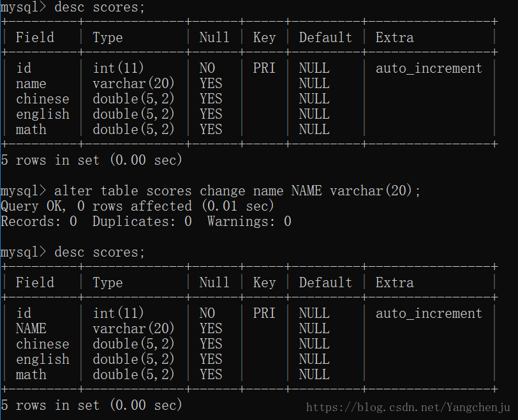This screenshot has height=420, width=518.
Task: Click "Duplicates: 0" in the query result
Action: [x=142, y=221]
